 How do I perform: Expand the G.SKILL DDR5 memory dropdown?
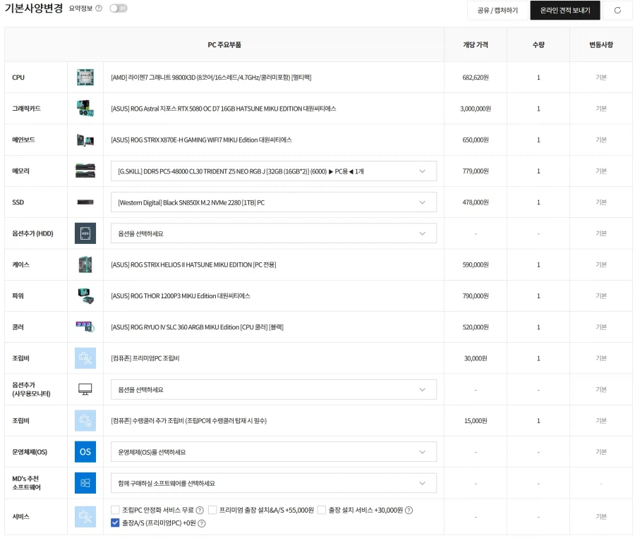pos(273,171)
